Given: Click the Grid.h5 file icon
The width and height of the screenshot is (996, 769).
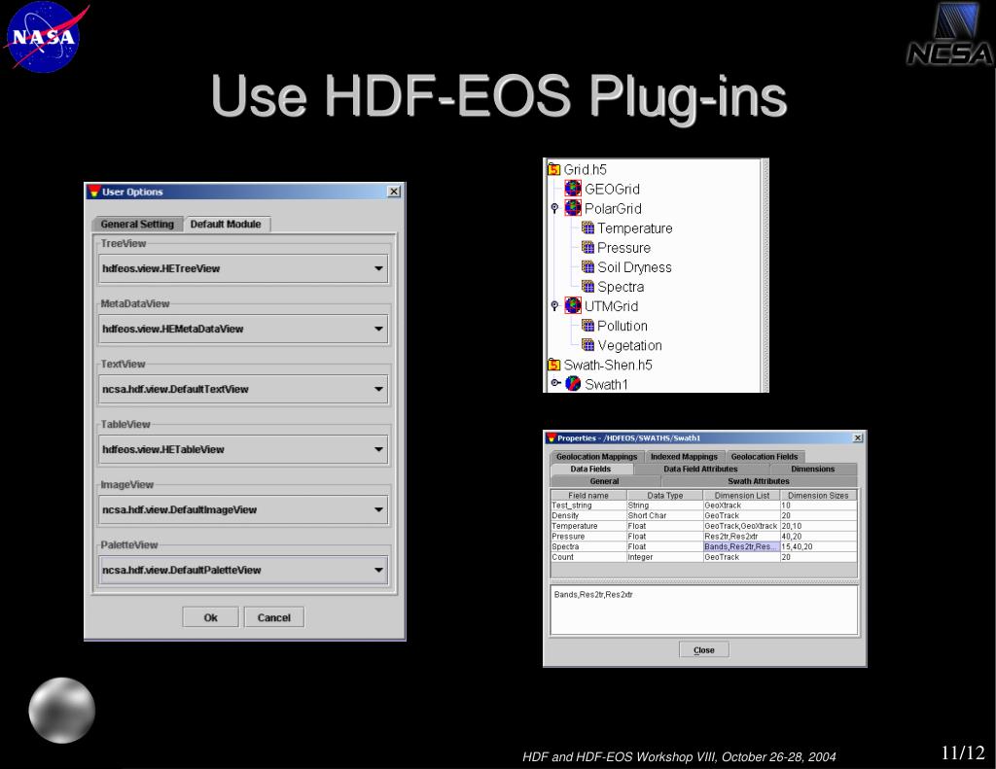Looking at the screenshot, I should [x=553, y=169].
